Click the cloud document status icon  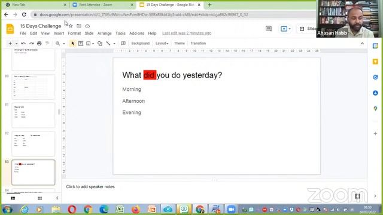87,26
